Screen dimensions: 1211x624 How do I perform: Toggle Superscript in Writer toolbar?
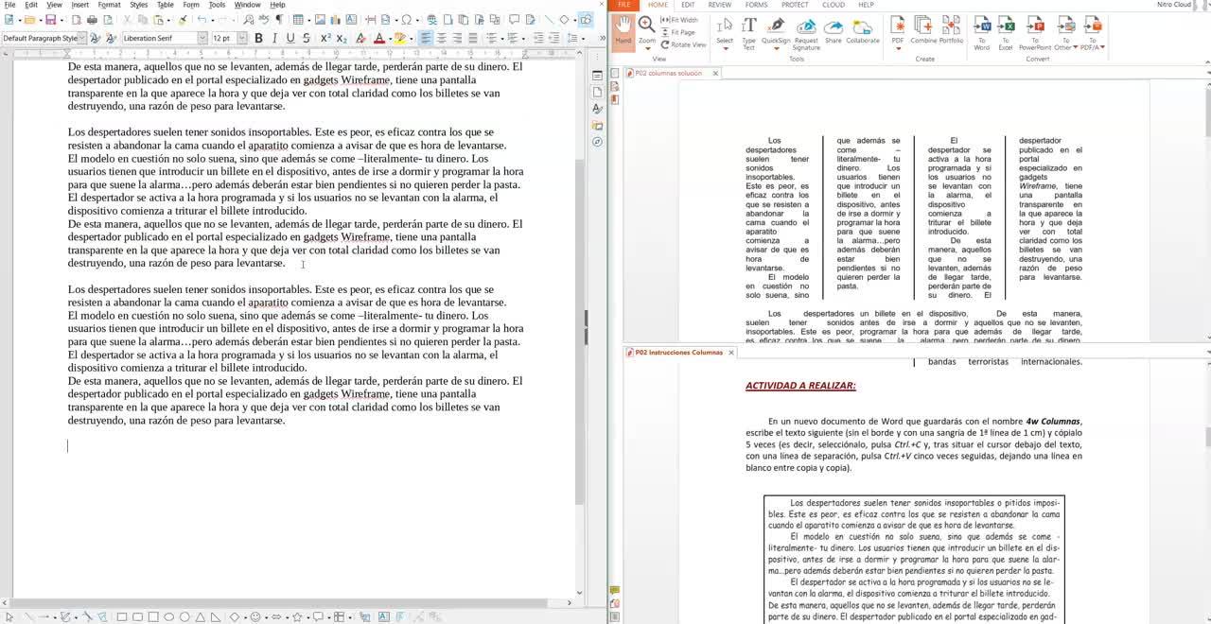coord(325,38)
